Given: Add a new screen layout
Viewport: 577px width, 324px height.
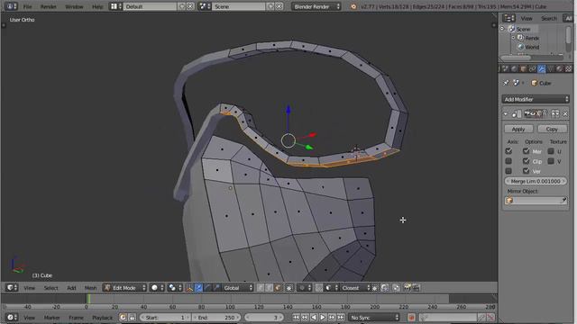Looking at the screenshot, I should coord(182,6).
